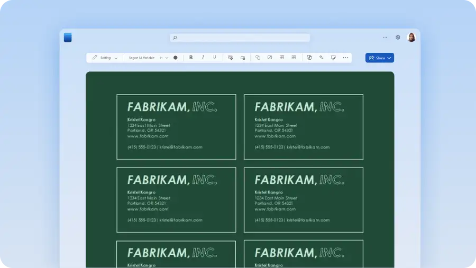Click the font color circle swatch
The width and height of the screenshot is (476, 268).
tap(176, 58)
